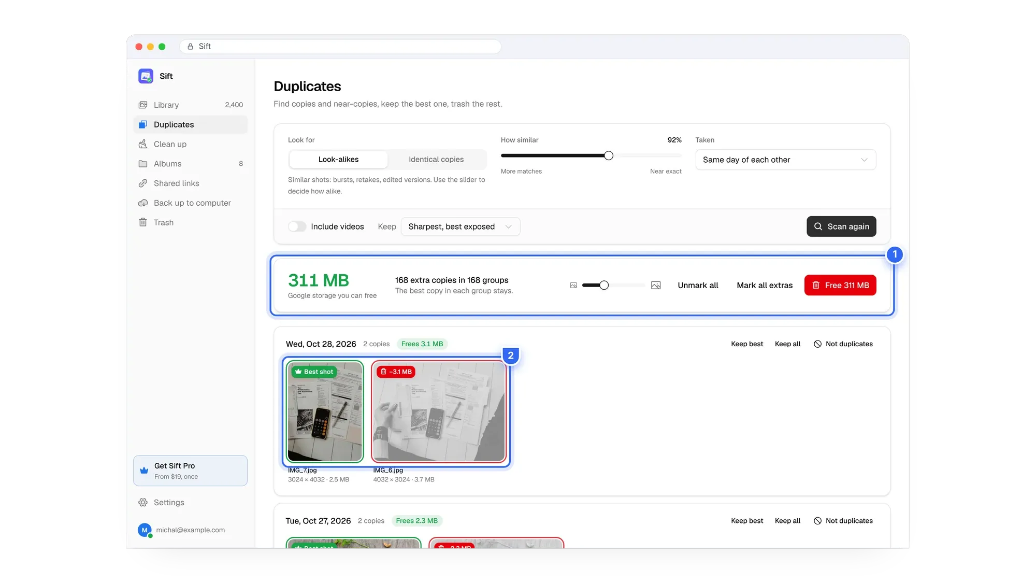The image size is (1036, 583).
Task: Click the Get Sift Pro crown icon
Action: pyautogui.click(x=144, y=471)
